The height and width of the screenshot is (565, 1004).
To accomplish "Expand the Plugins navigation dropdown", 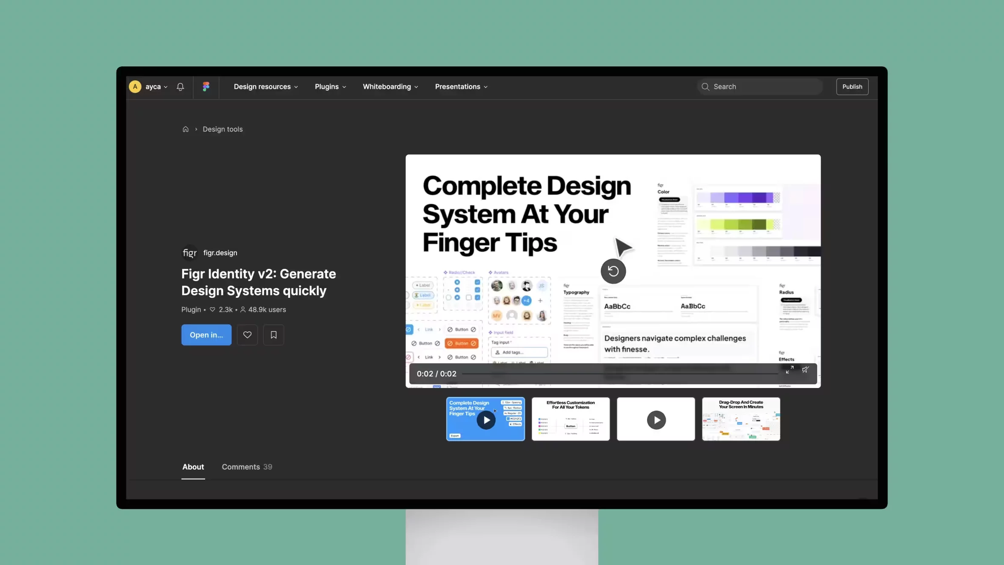I will click(330, 86).
